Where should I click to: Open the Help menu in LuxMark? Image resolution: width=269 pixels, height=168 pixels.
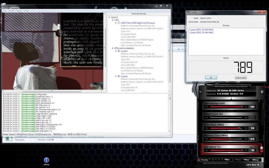(x=26, y=10)
